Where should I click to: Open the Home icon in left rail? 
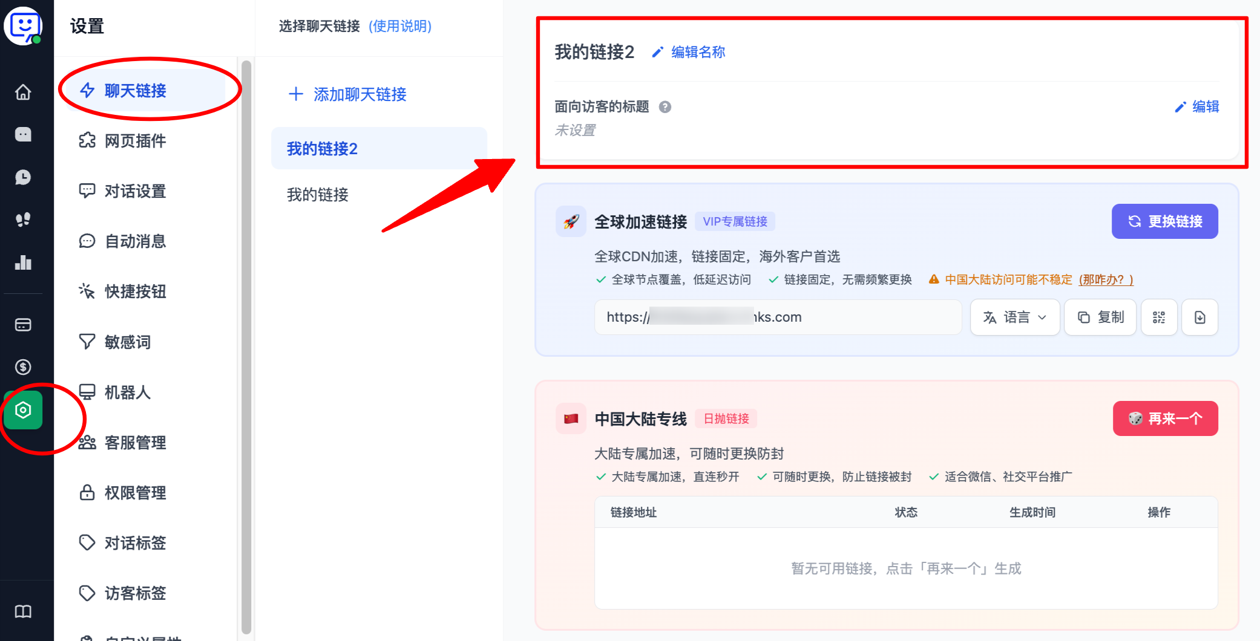click(23, 92)
